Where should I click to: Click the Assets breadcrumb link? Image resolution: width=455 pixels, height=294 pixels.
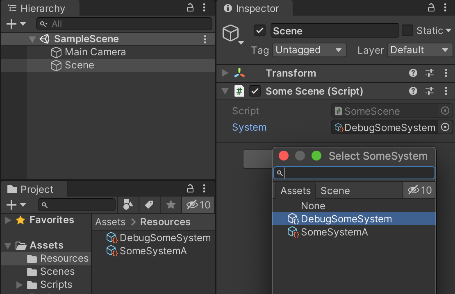[x=110, y=222]
